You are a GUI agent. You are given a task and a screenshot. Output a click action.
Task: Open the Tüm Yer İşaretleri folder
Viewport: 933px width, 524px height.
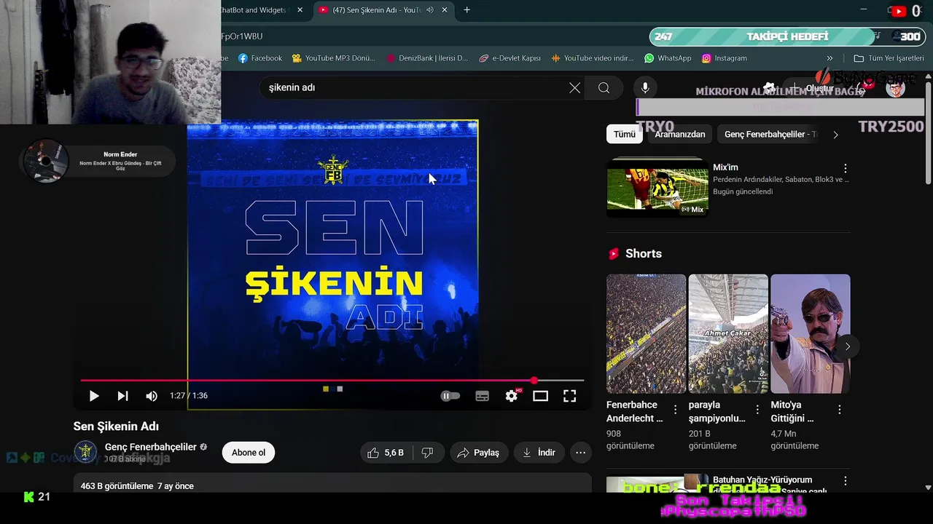tap(889, 58)
